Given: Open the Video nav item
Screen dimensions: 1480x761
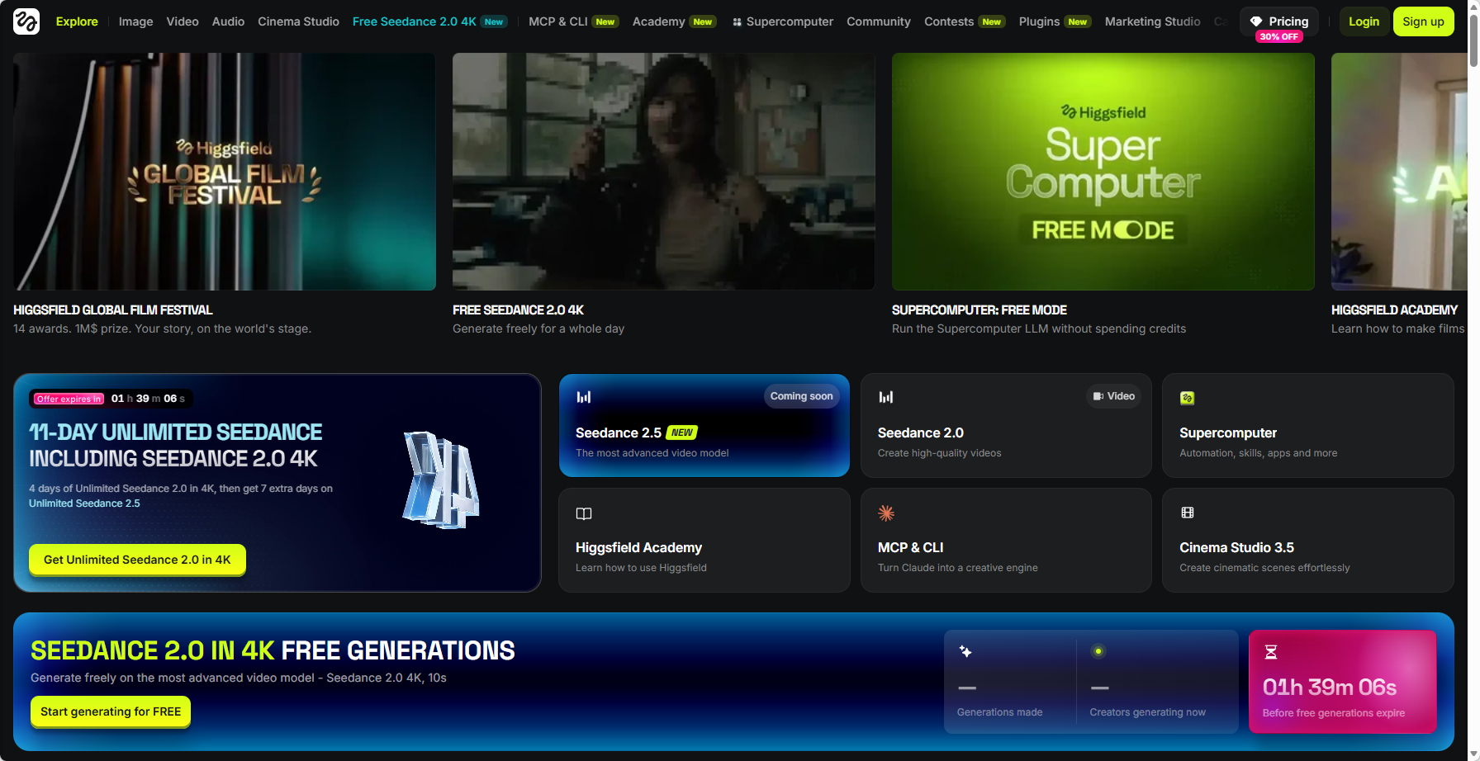Looking at the screenshot, I should (183, 21).
